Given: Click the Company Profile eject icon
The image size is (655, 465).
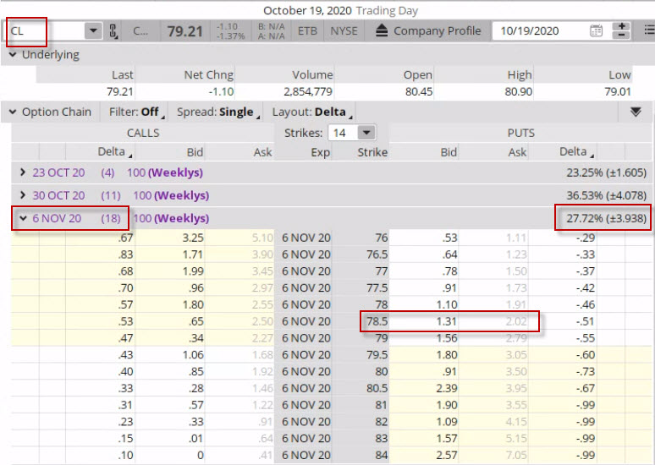Looking at the screenshot, I should pyautogui.click(x=382, y=31).
